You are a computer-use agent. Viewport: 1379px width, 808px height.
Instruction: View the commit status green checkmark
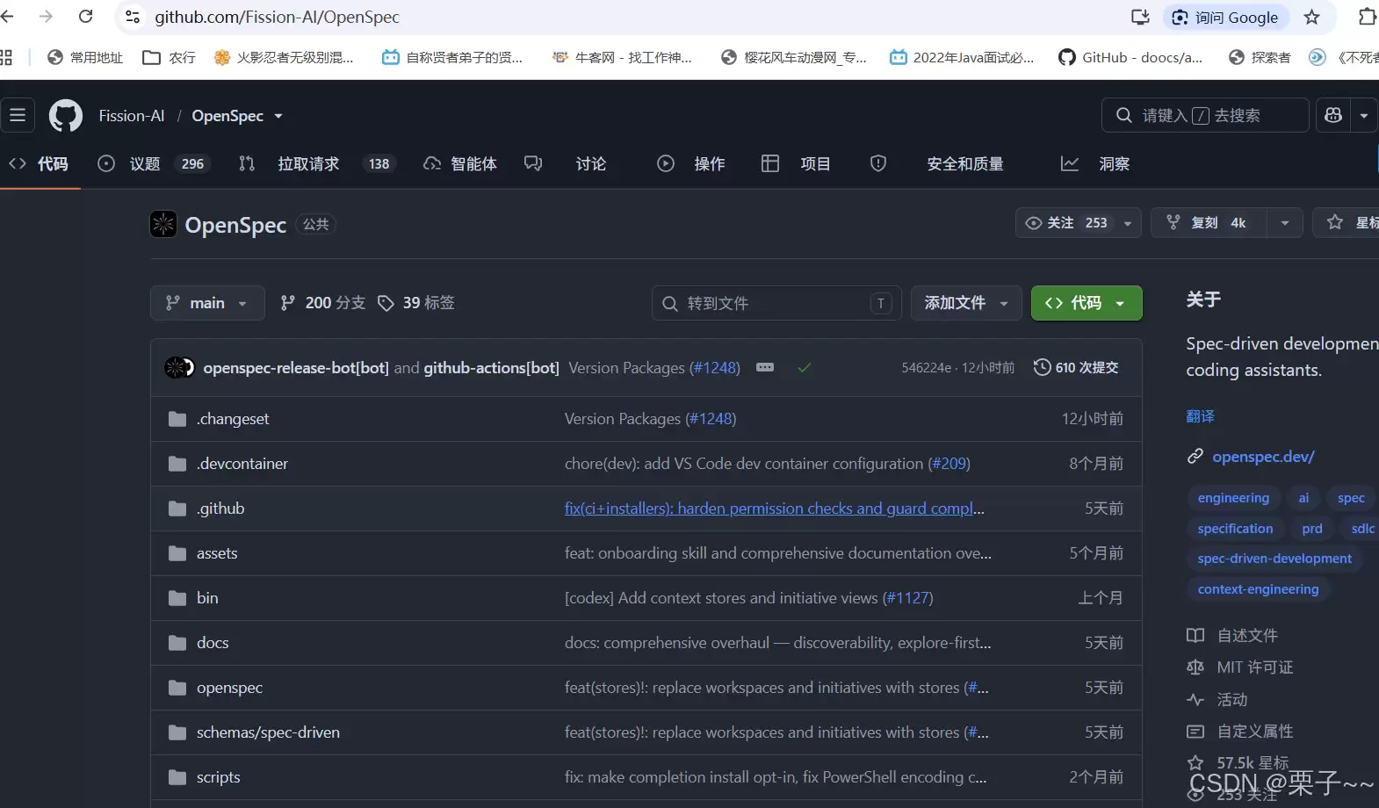(804, 368)
